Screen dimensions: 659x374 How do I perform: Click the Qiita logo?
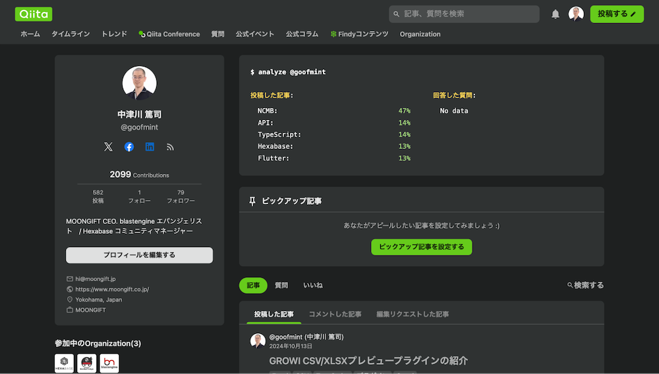[34, 14]
